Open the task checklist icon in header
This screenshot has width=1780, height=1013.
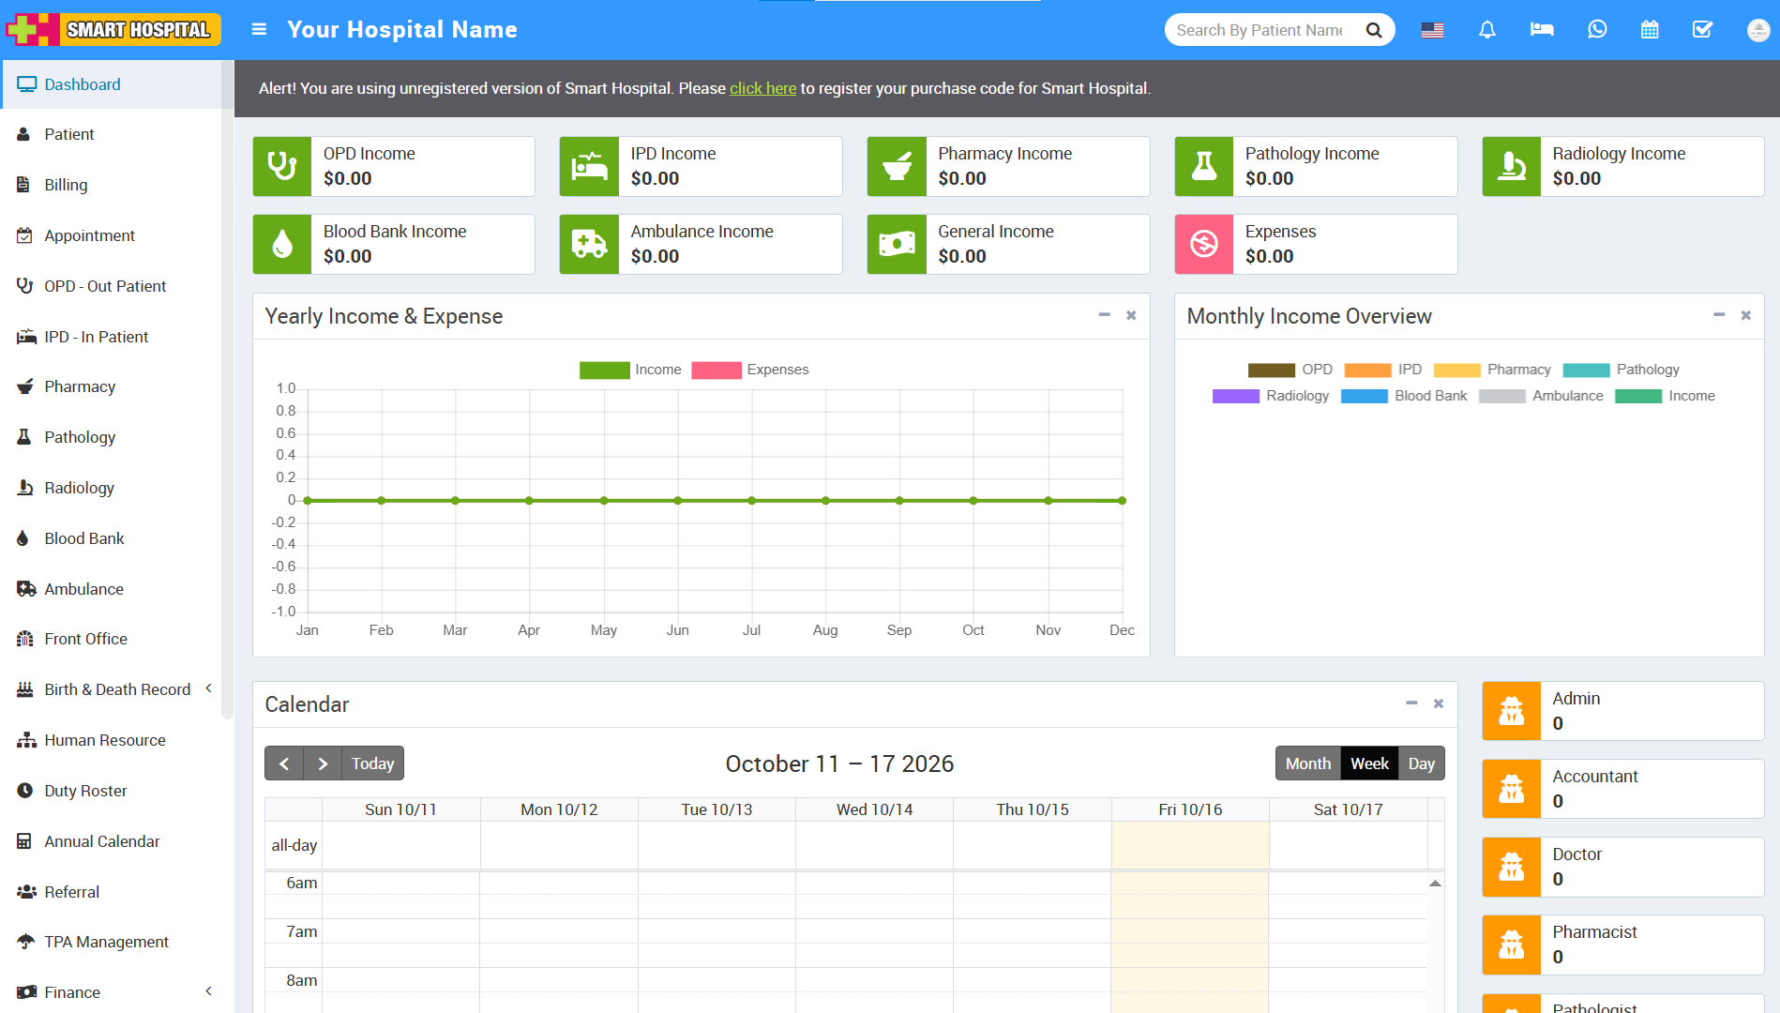pos(1703,30)
